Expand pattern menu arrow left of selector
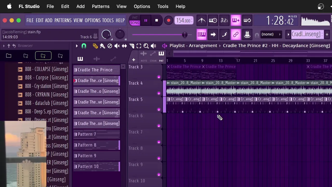 288,34
